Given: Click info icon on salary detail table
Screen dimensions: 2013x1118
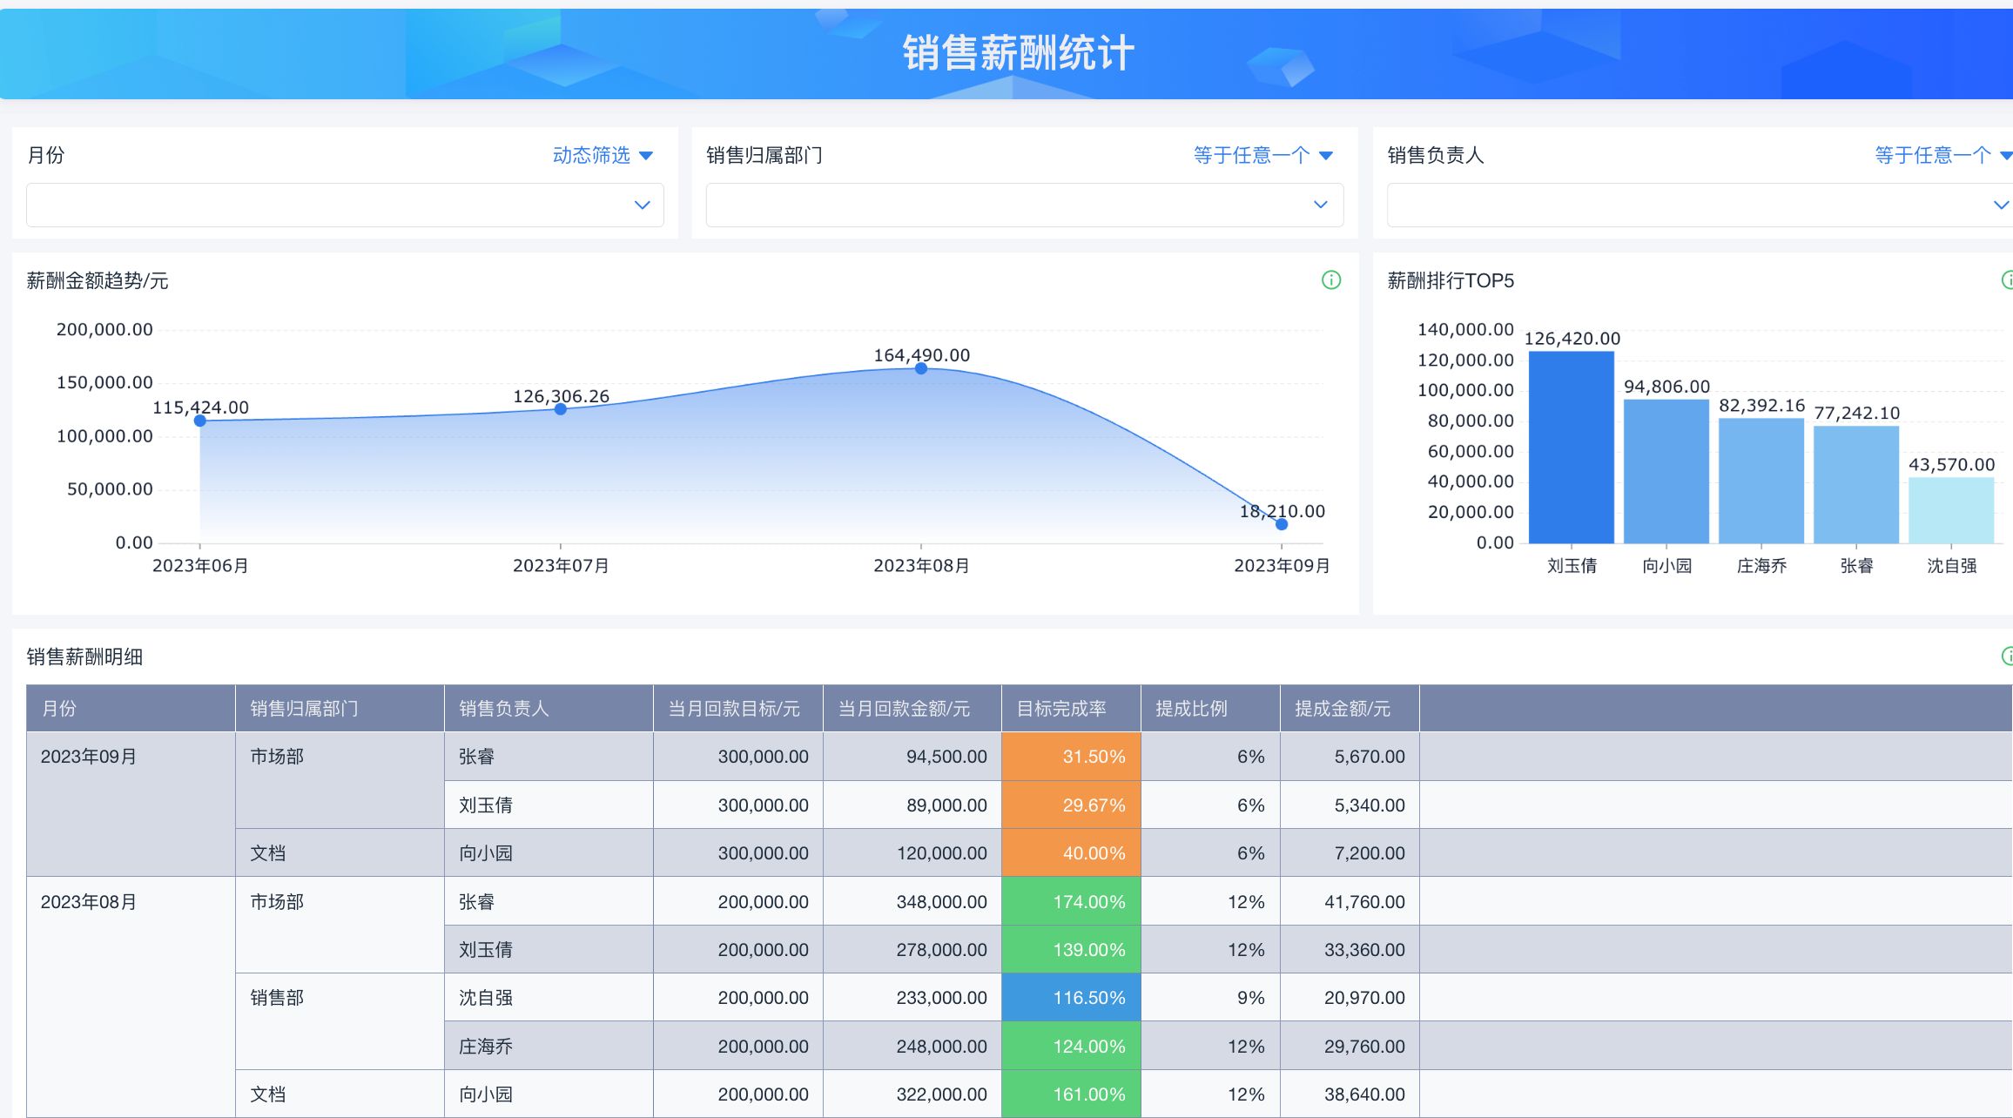Looking at the screenshot, I should pyautogui.click(x=2007, y=656).
